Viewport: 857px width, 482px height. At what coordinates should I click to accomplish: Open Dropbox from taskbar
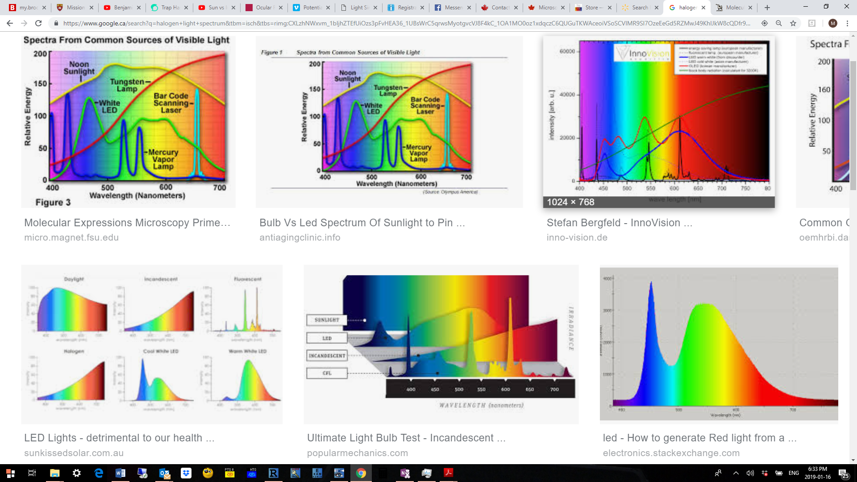[x=186, y=473]
